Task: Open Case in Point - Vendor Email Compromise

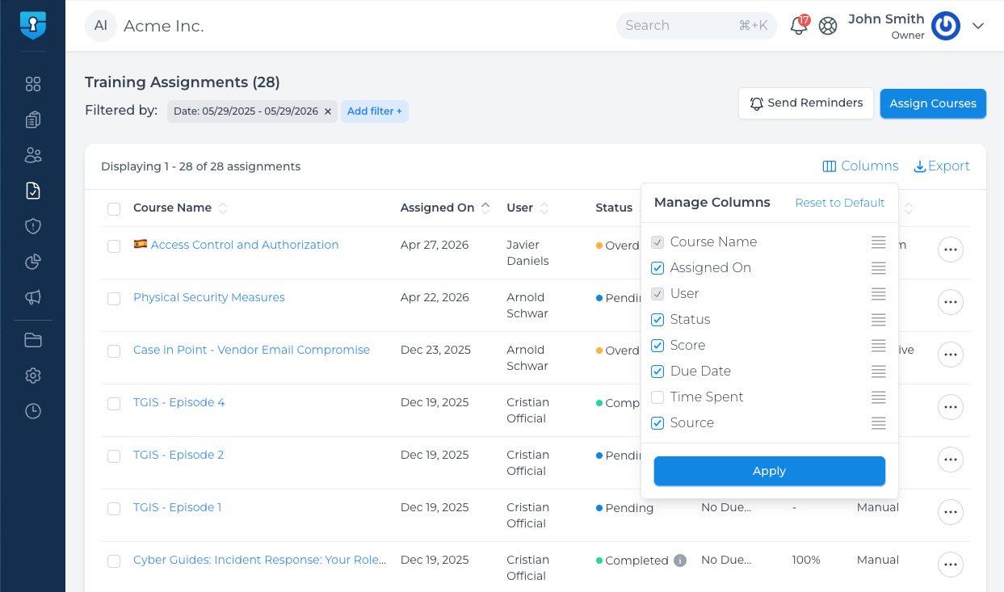Action: 251,350
